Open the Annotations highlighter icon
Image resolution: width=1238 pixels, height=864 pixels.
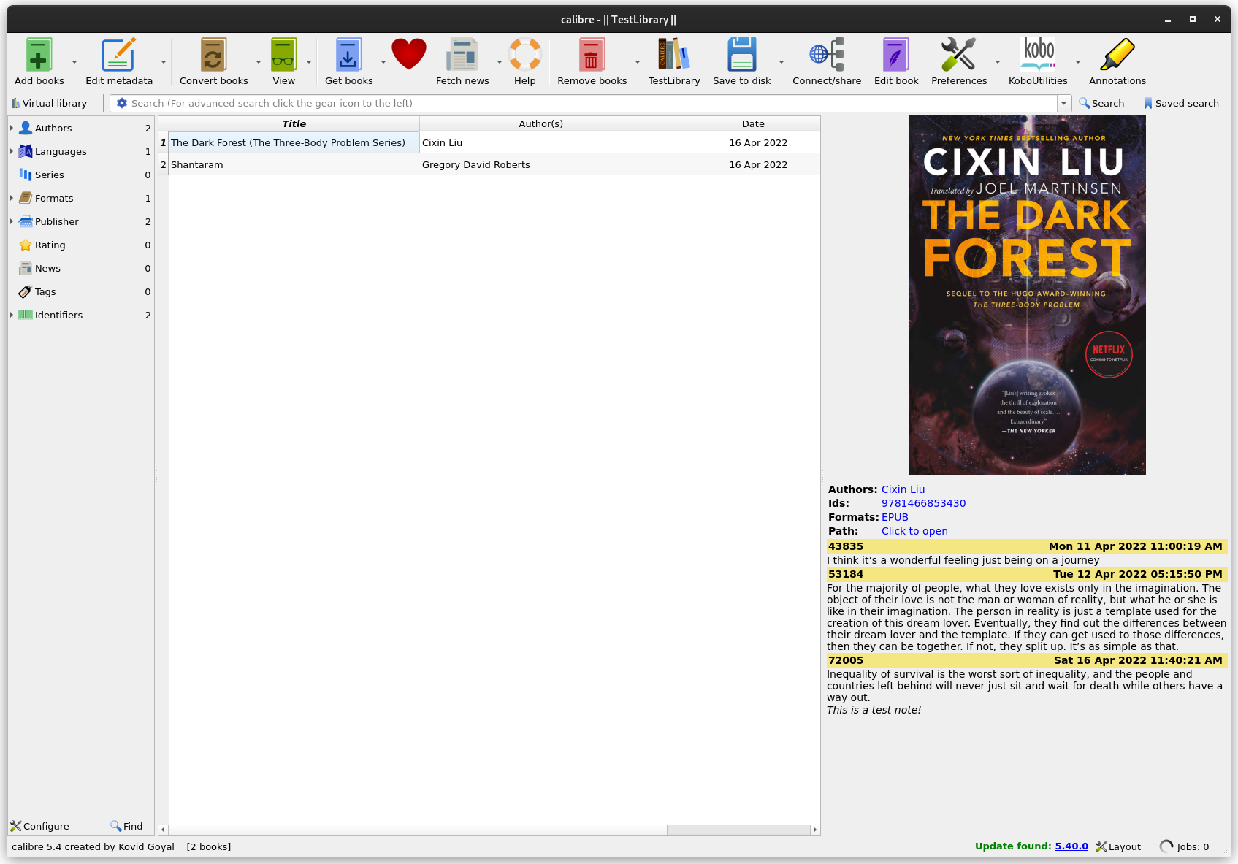[x=1117, y=55]
